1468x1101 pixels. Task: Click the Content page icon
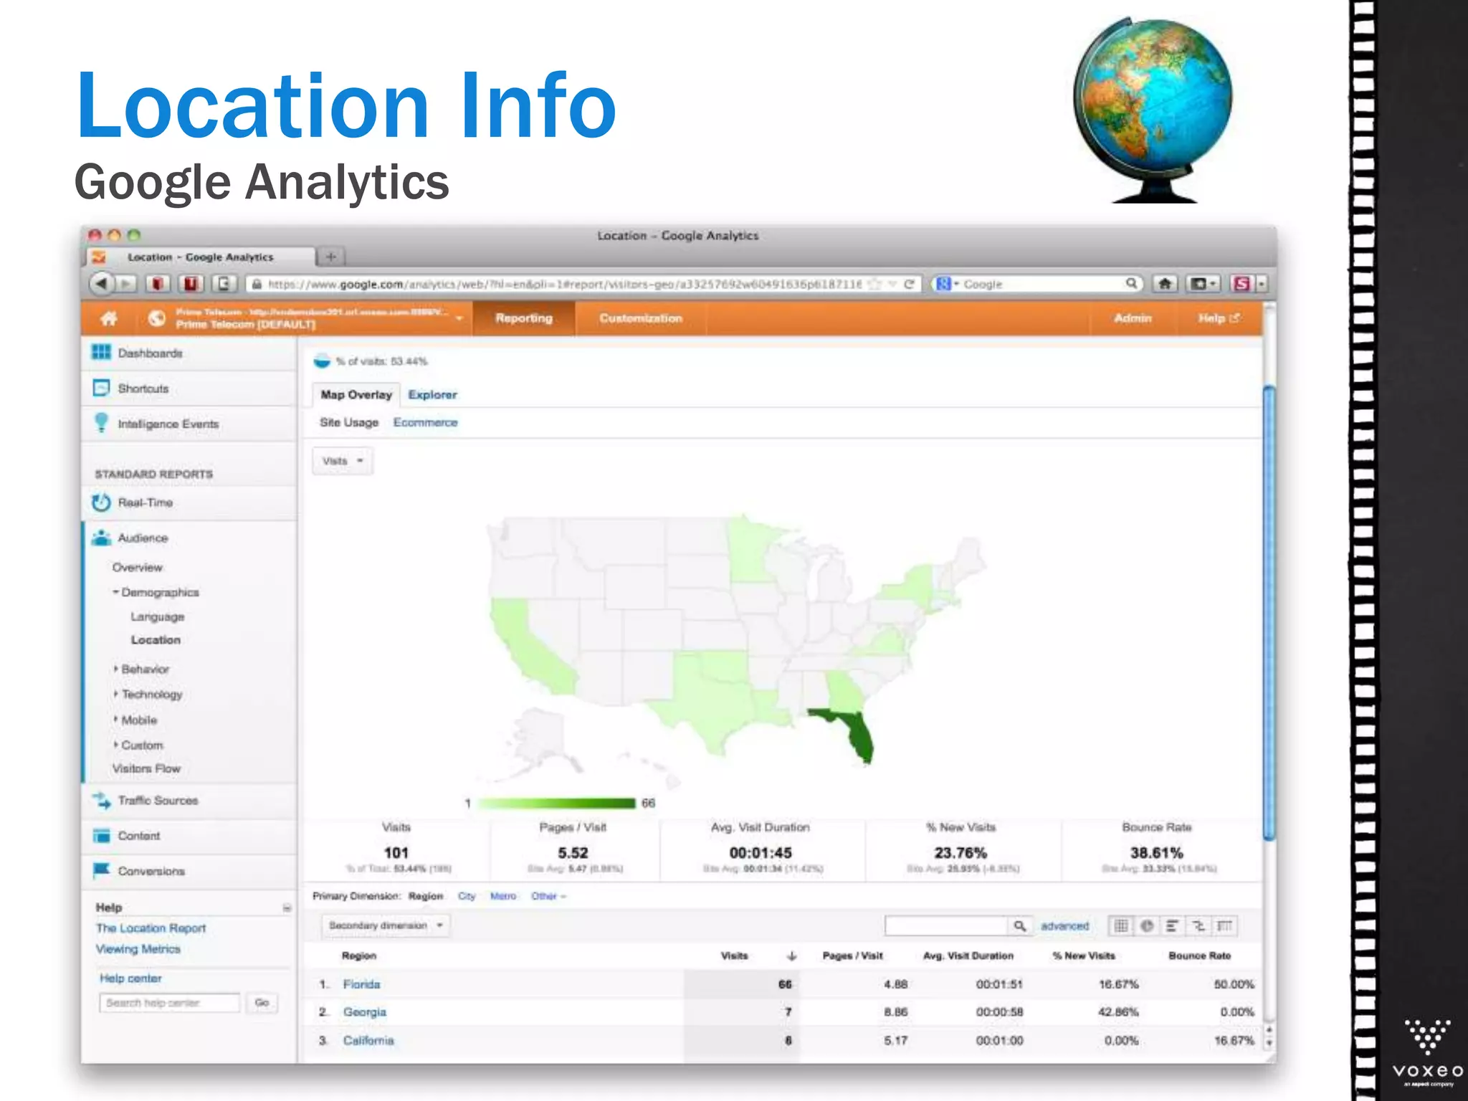(101, 836)
